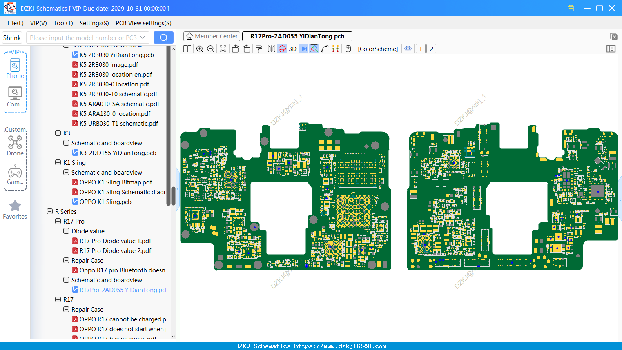622x350 pixels.
Task: Rotate the board clockwise
Action: pos(247,49)
